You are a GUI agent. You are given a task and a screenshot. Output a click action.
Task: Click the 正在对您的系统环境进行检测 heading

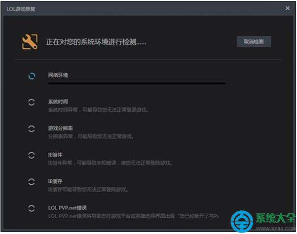point(96,42)
